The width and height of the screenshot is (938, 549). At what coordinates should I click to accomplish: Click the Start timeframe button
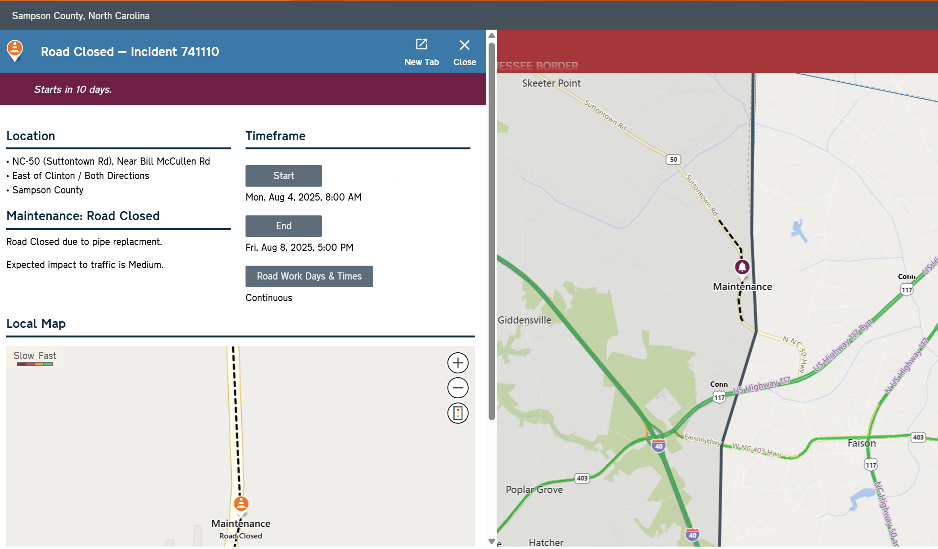(x=283, y=176)
